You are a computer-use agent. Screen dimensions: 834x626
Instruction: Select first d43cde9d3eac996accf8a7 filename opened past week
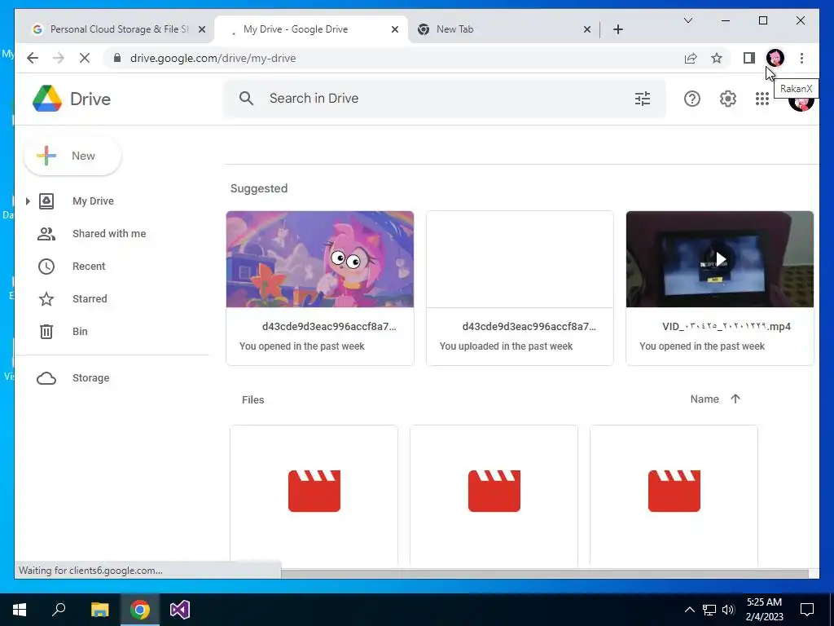tap(329, 326)
